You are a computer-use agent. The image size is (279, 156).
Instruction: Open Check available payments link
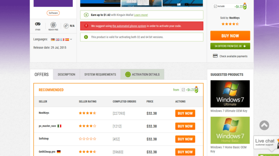pyautogui.click(x=233, y=56)
